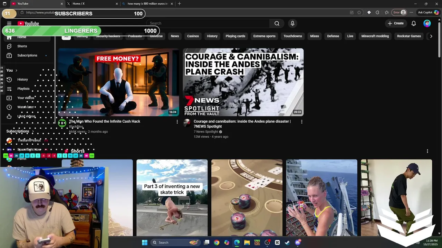Open the YouTube hamburger guide menu
This screenshot has width=442, height=248.
click(9, 23)
